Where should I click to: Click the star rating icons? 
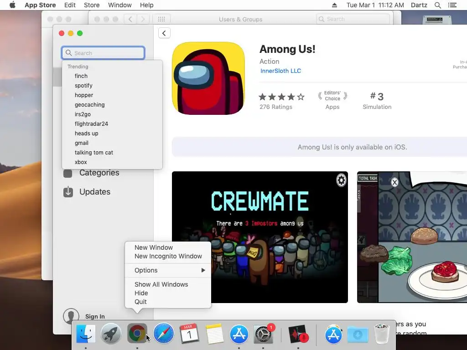coord(281,97)
